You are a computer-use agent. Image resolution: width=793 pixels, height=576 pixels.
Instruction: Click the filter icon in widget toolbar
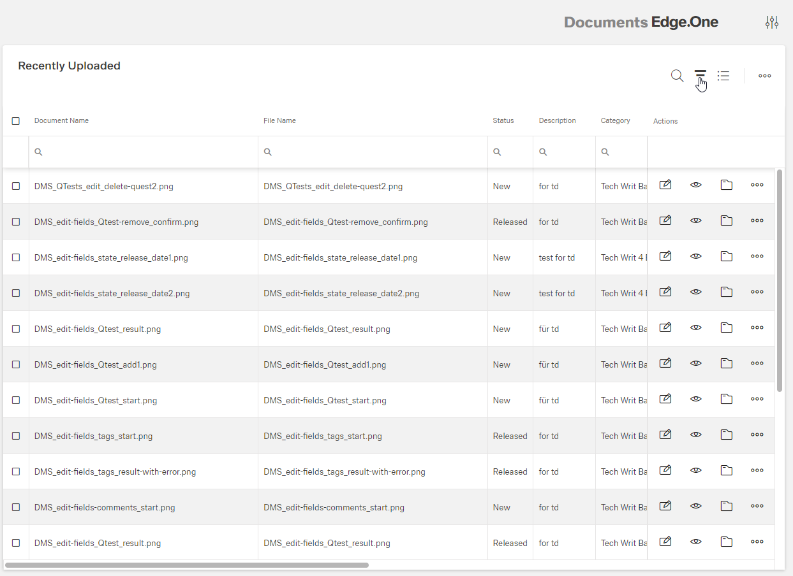700,76
